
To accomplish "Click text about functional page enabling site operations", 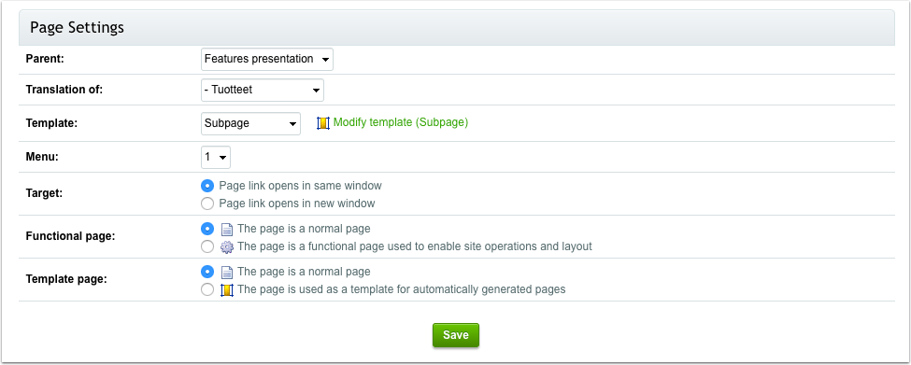I will (x=415, y=246).
